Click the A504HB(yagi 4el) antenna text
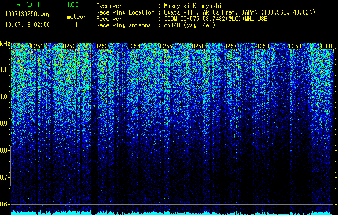This screenshot has width=338, height=215. coord(190,25)
